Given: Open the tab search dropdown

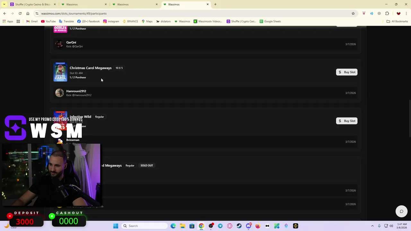Looking at the screenshot, I should tap(4, 4).
